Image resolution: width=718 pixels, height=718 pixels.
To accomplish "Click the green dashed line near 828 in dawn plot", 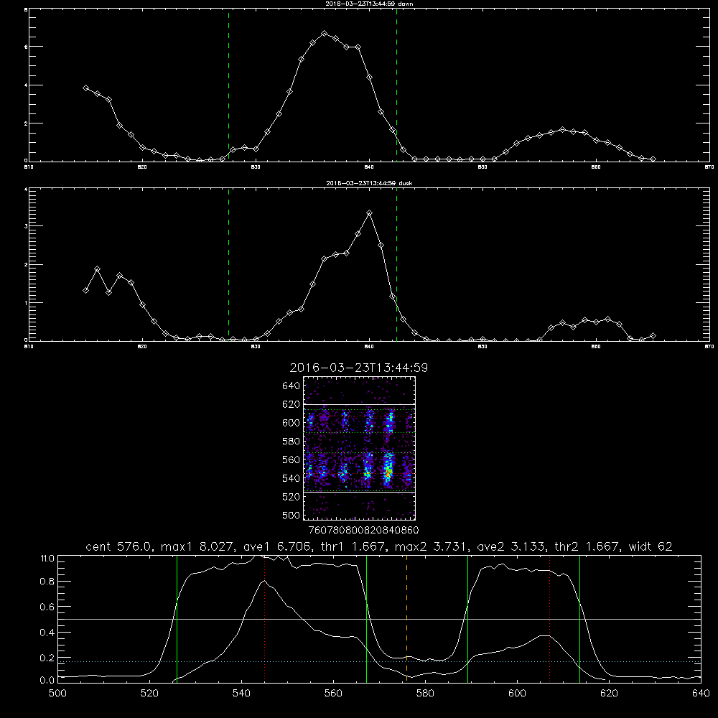I will coord(228,85).
